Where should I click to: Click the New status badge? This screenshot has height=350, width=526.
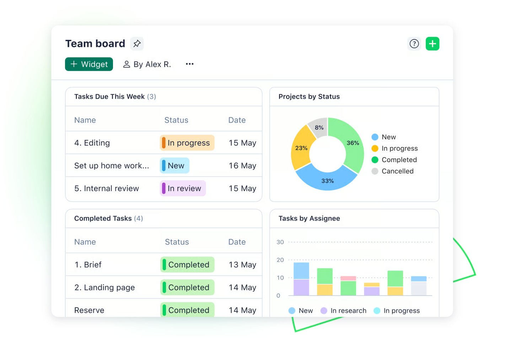click(175, 166)
